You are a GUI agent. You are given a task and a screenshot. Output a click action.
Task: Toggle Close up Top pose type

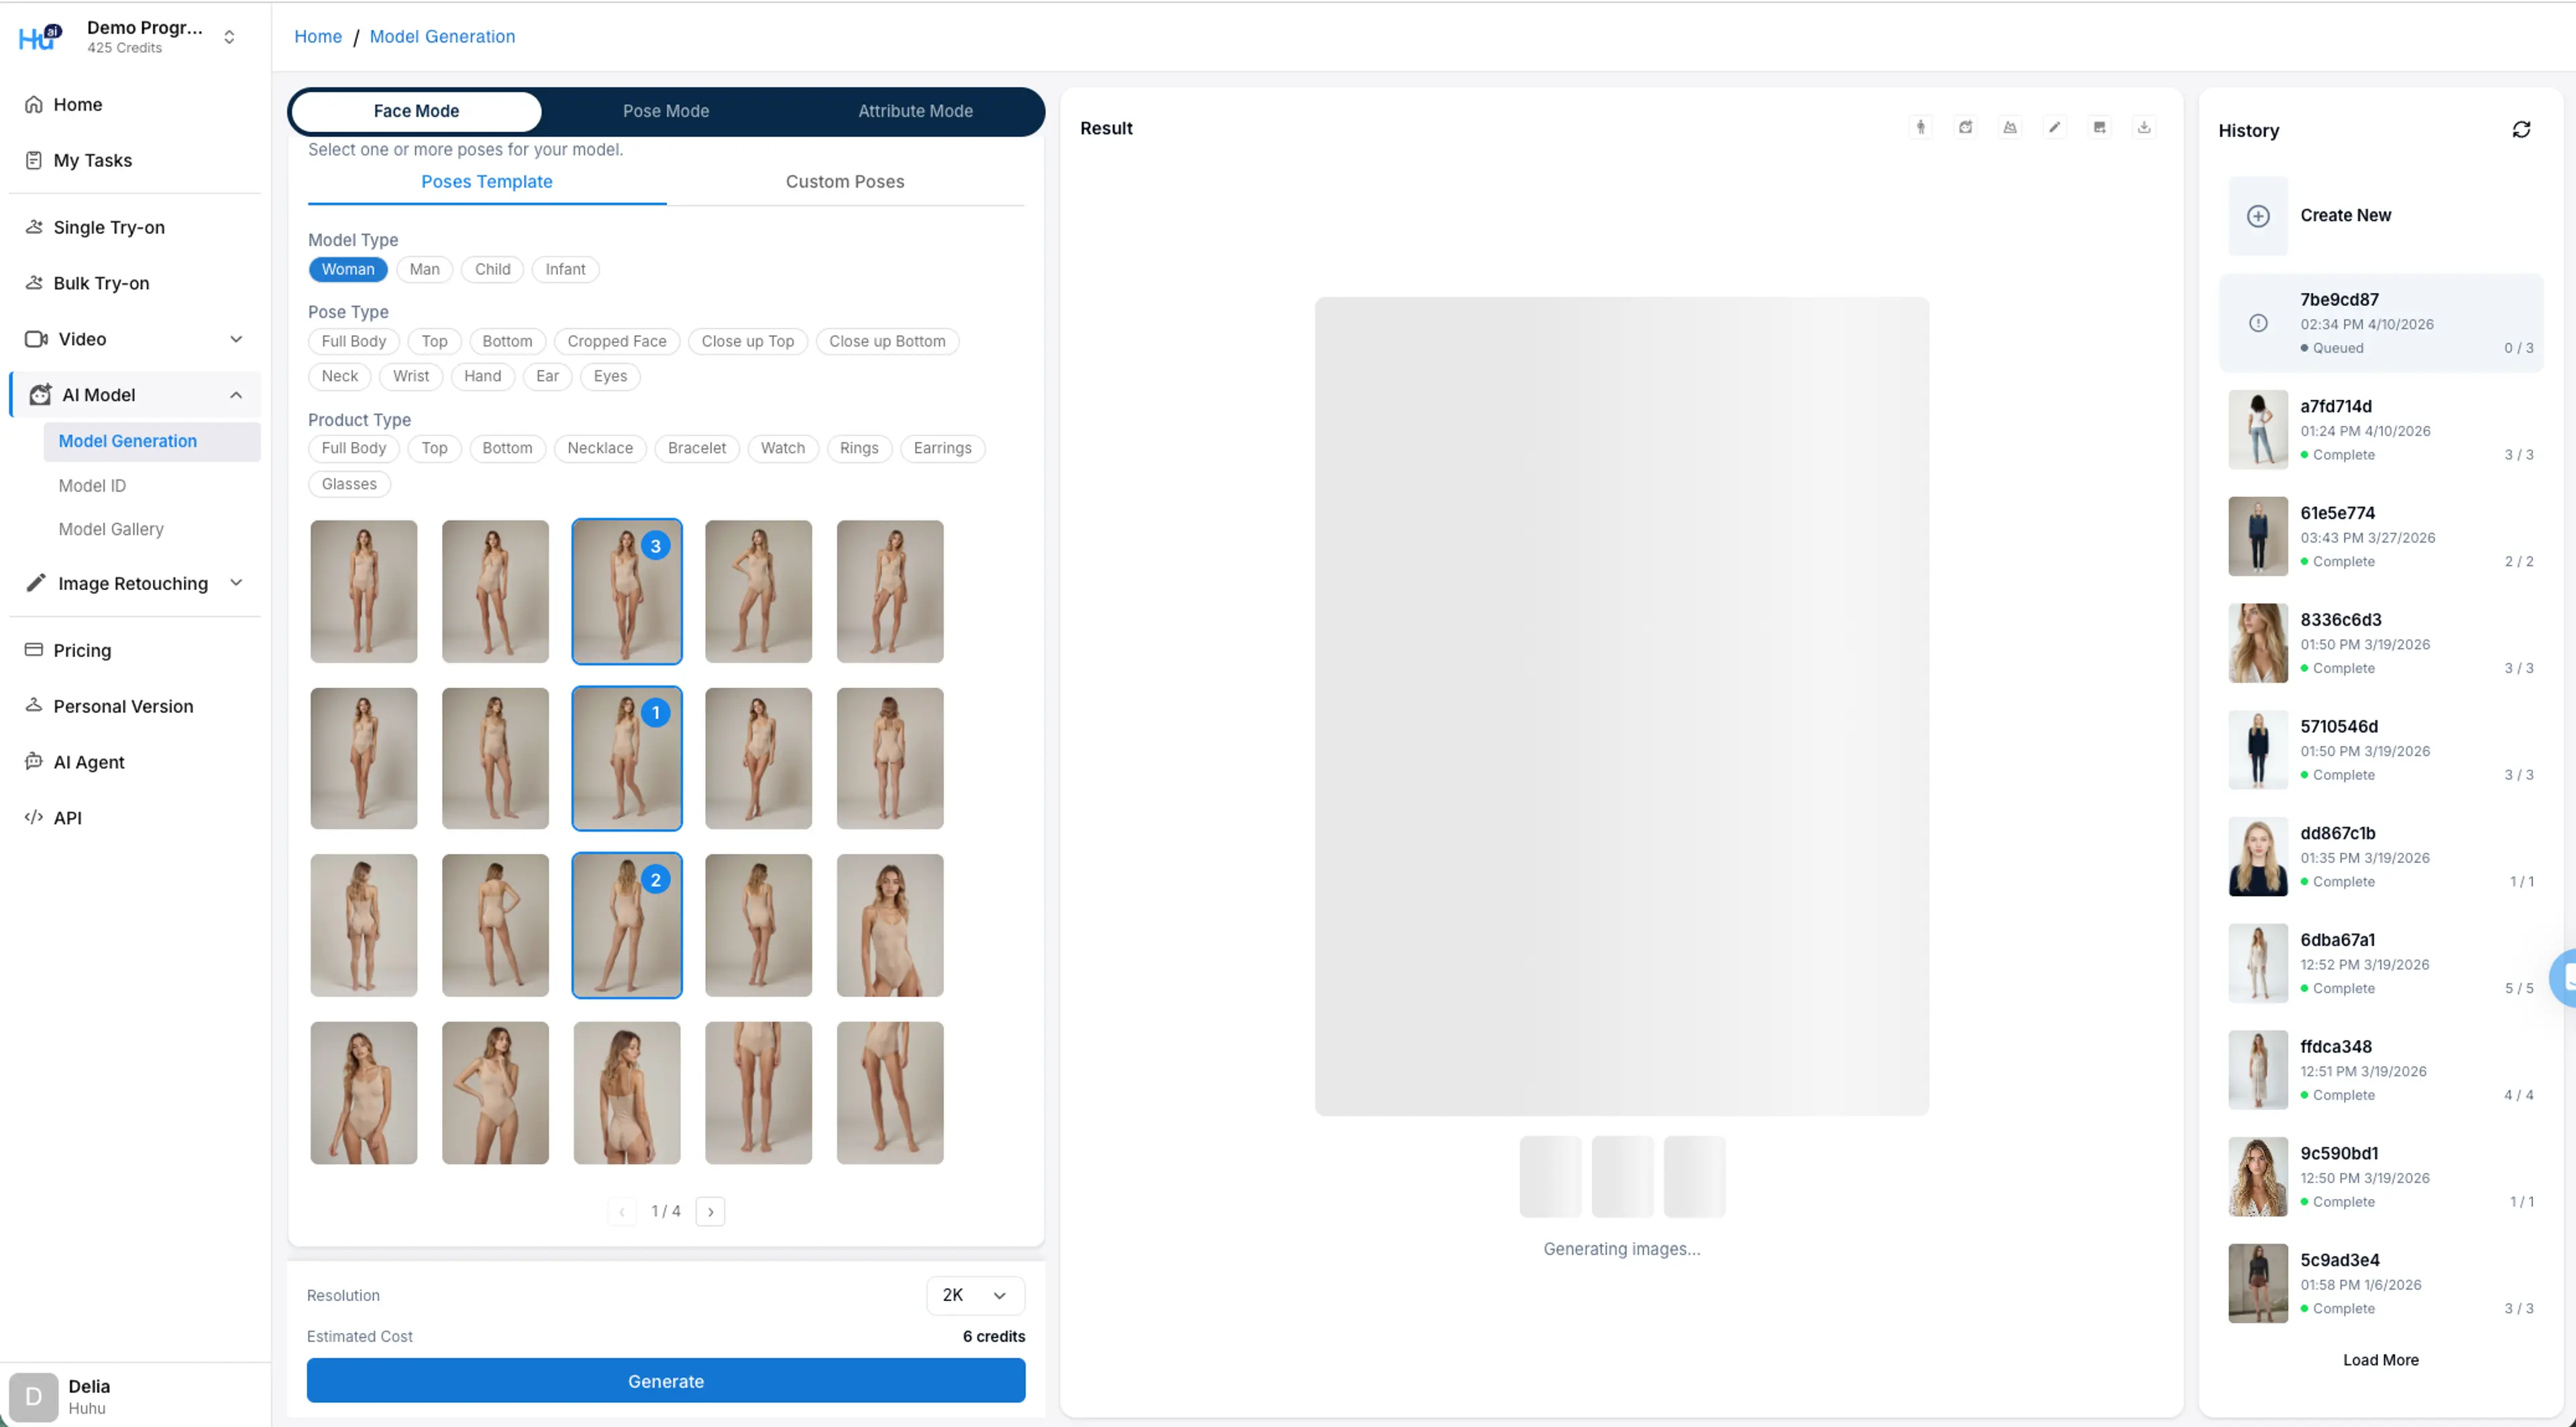(748, 341)
